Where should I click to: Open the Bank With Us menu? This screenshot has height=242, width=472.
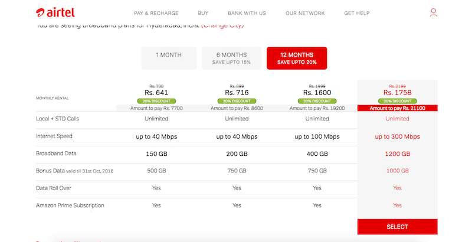247,13
